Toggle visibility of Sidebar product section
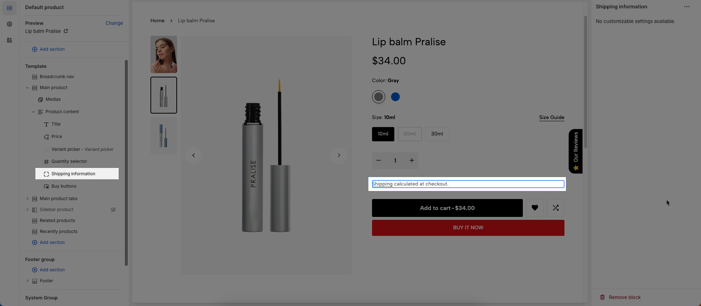 [x=113, y=210]
